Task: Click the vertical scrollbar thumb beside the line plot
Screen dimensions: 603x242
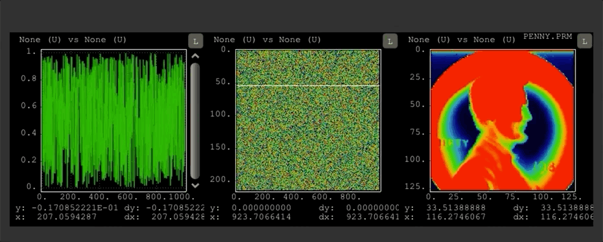Action: tap(195, 121)
